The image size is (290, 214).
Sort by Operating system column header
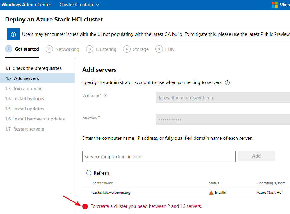271,183
